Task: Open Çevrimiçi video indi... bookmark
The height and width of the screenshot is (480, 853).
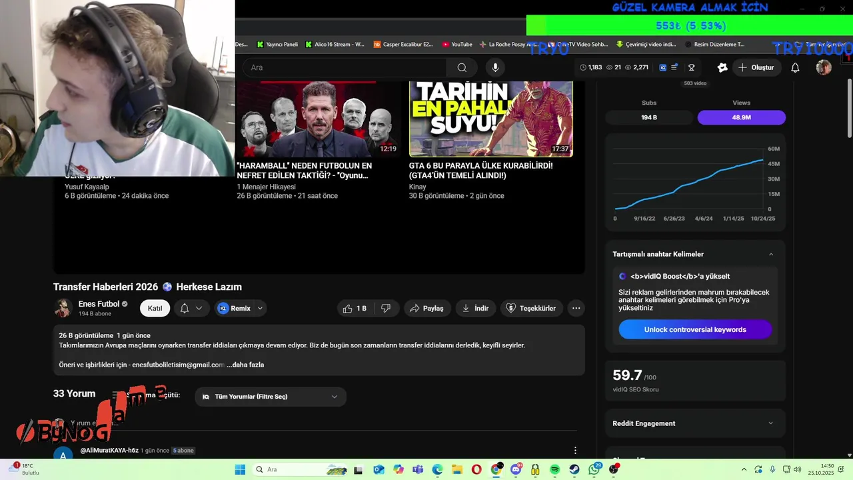Action: pos(646,45)
